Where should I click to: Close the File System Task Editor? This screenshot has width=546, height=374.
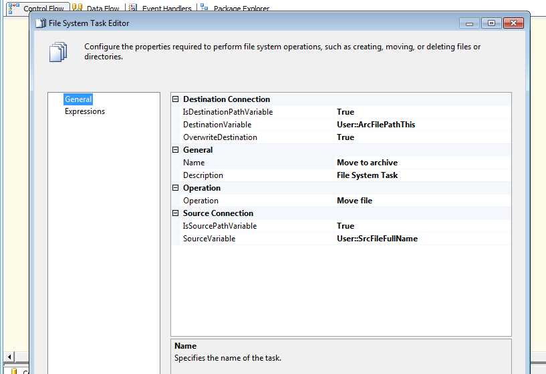[514, 23]
